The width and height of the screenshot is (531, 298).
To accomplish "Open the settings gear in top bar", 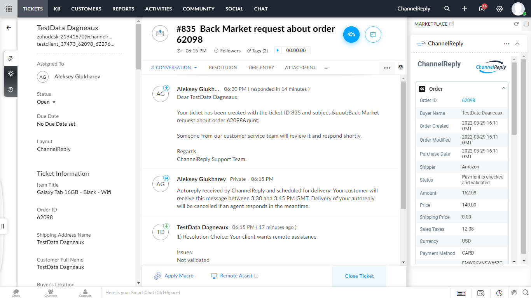I will click(500, 9).
